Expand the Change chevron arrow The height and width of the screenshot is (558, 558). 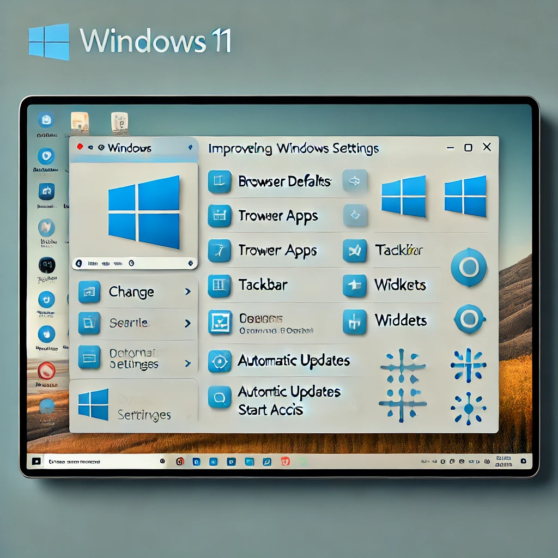tap(187, 292)
